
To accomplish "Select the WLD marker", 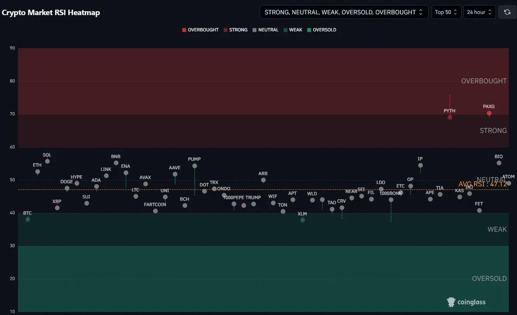I will (x=312, y=200).
